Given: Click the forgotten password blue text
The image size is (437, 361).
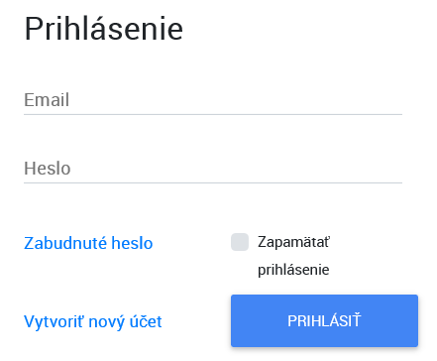Looking at the screenshot, I should (88, 243).
